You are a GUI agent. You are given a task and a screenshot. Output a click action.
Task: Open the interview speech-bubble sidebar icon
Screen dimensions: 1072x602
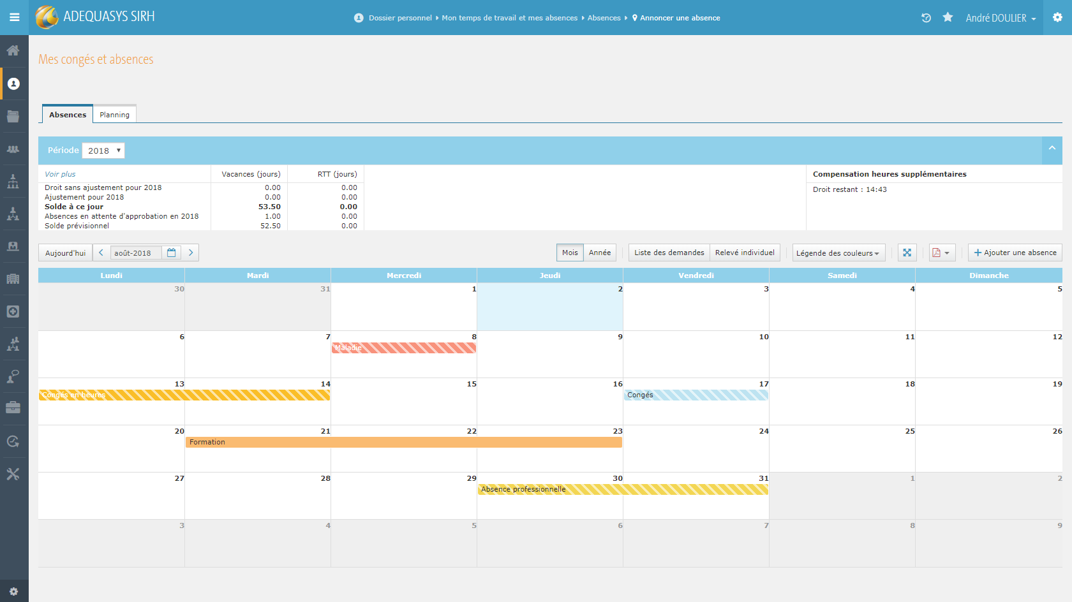tap(13, 376)
